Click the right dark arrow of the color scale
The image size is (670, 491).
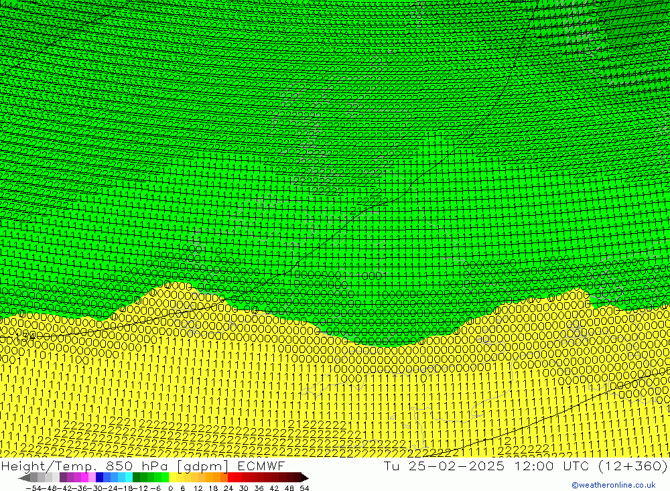coord(305,478)
